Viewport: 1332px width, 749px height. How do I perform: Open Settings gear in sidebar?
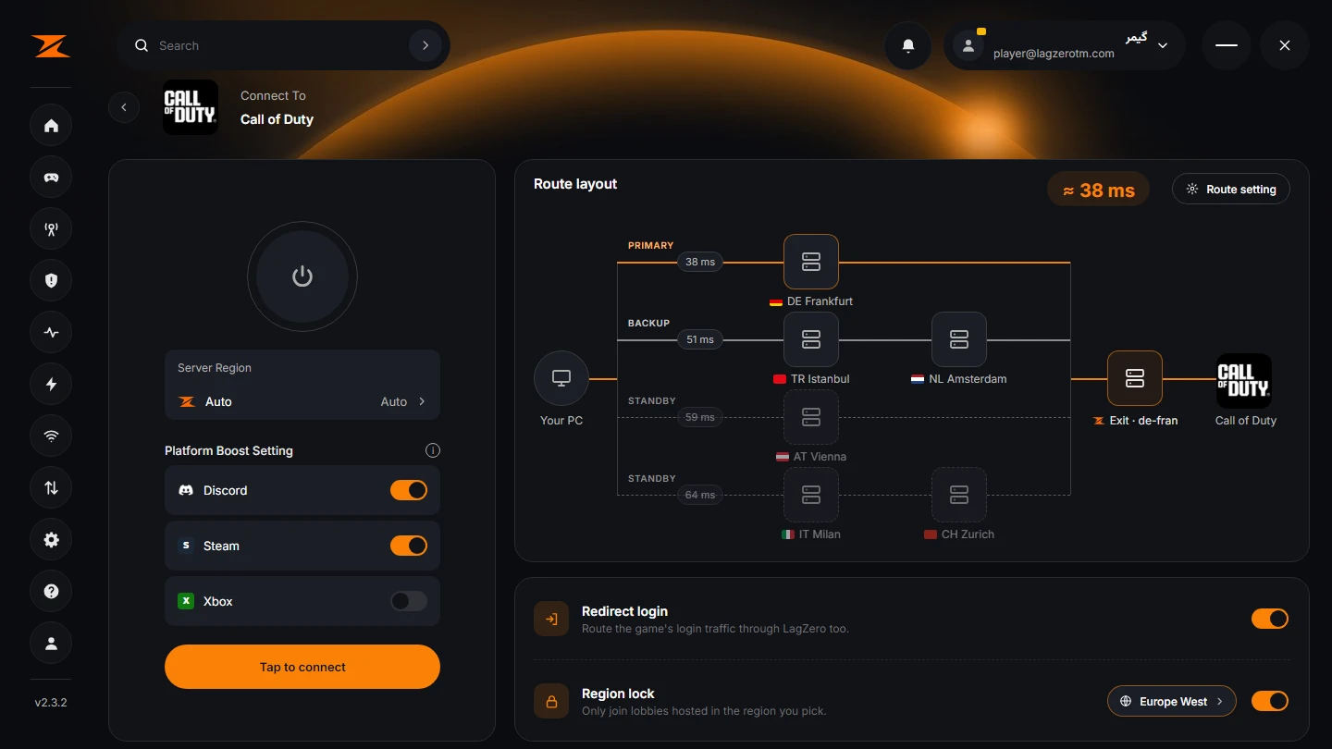(x=51, y=540)
